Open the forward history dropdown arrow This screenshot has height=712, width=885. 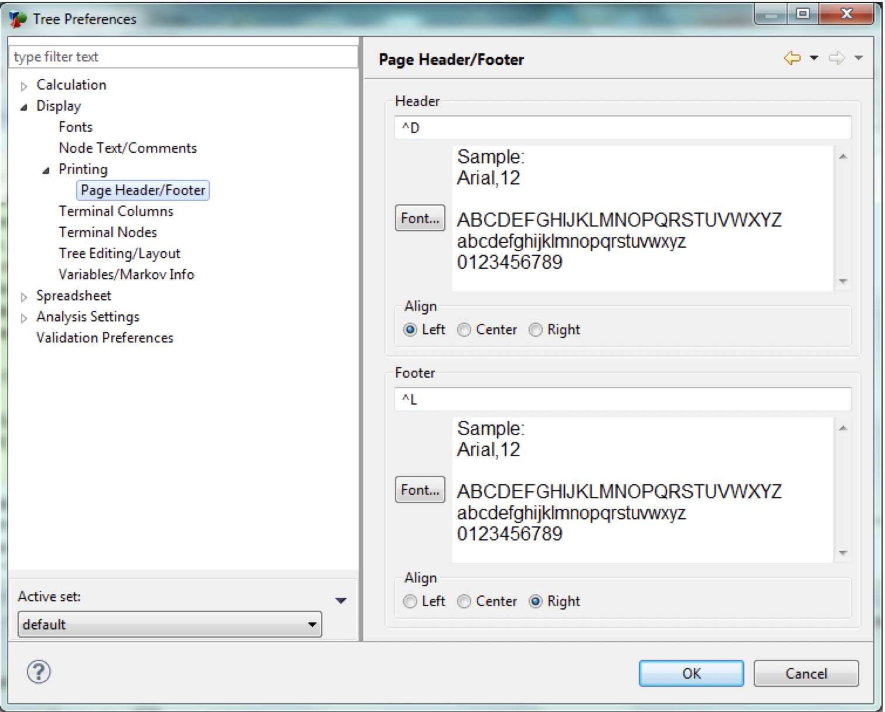coord(859,58)
